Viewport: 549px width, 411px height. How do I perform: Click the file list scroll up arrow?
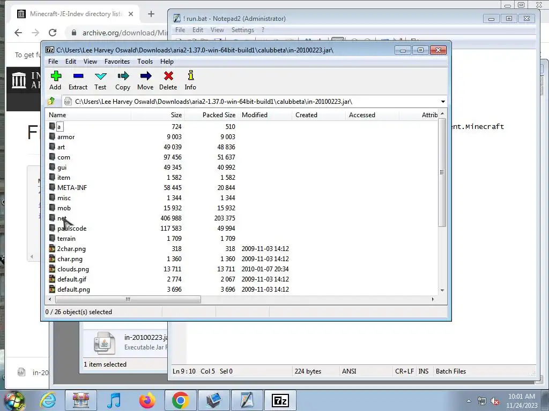pos(442,114)
